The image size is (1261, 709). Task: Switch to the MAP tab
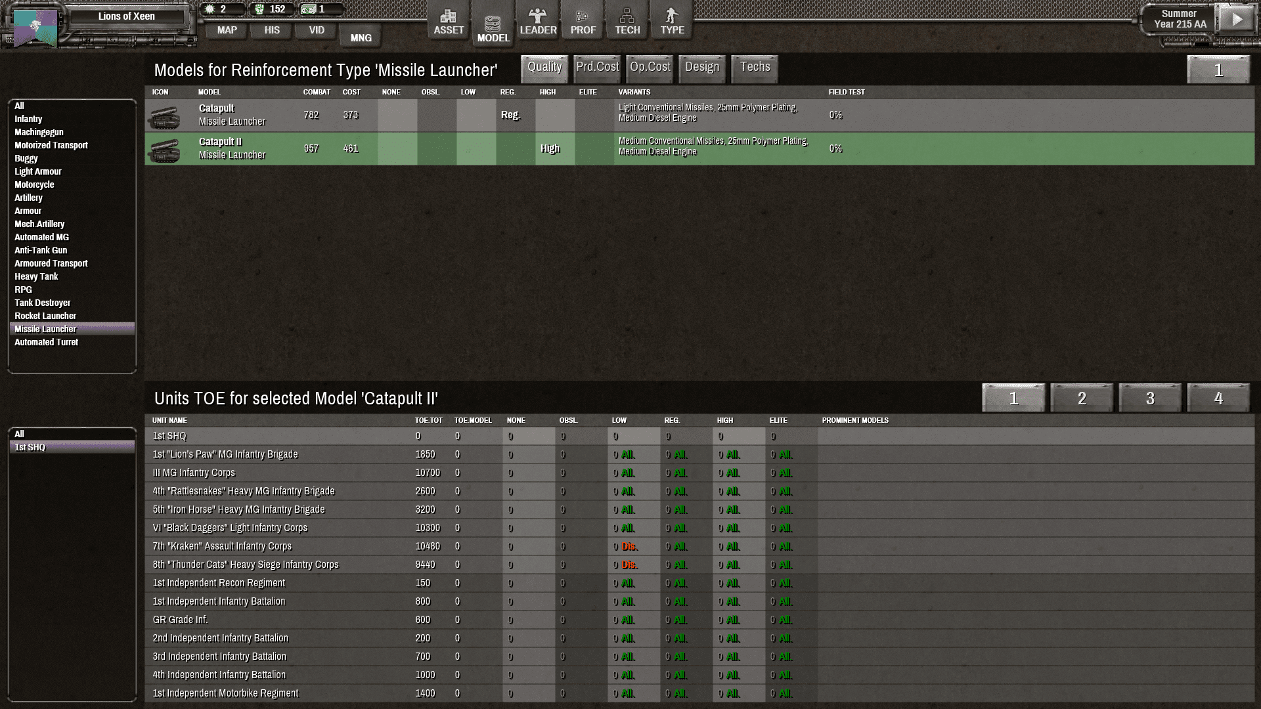(227, 30)
